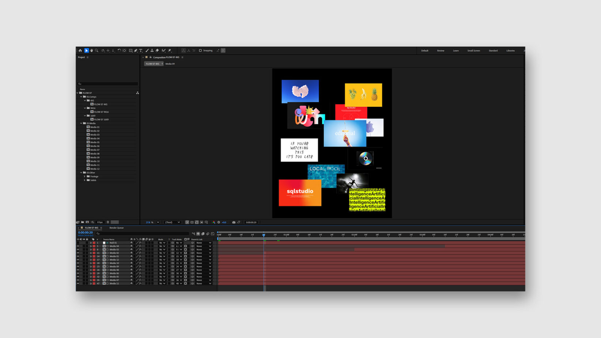Viewport: 601px width, 338px height.
Task: Switch to Default workspace
Action: 425,51
